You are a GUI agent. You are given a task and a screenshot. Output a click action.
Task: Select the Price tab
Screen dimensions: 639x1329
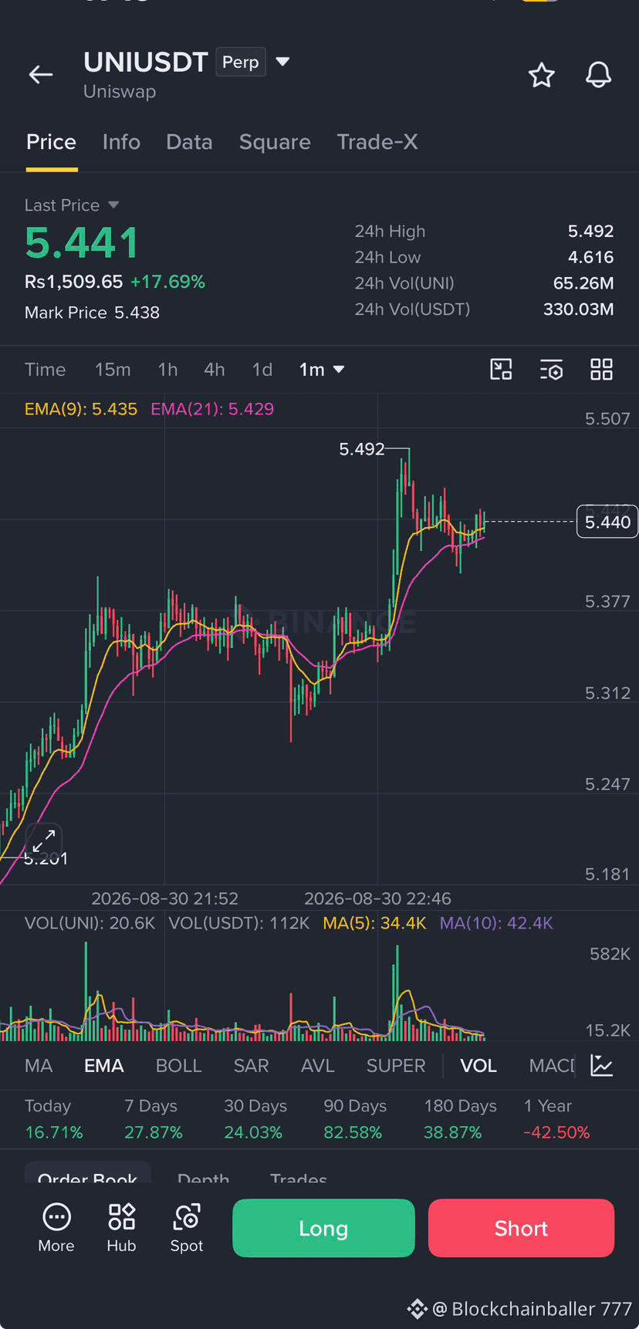pos(51,142)
